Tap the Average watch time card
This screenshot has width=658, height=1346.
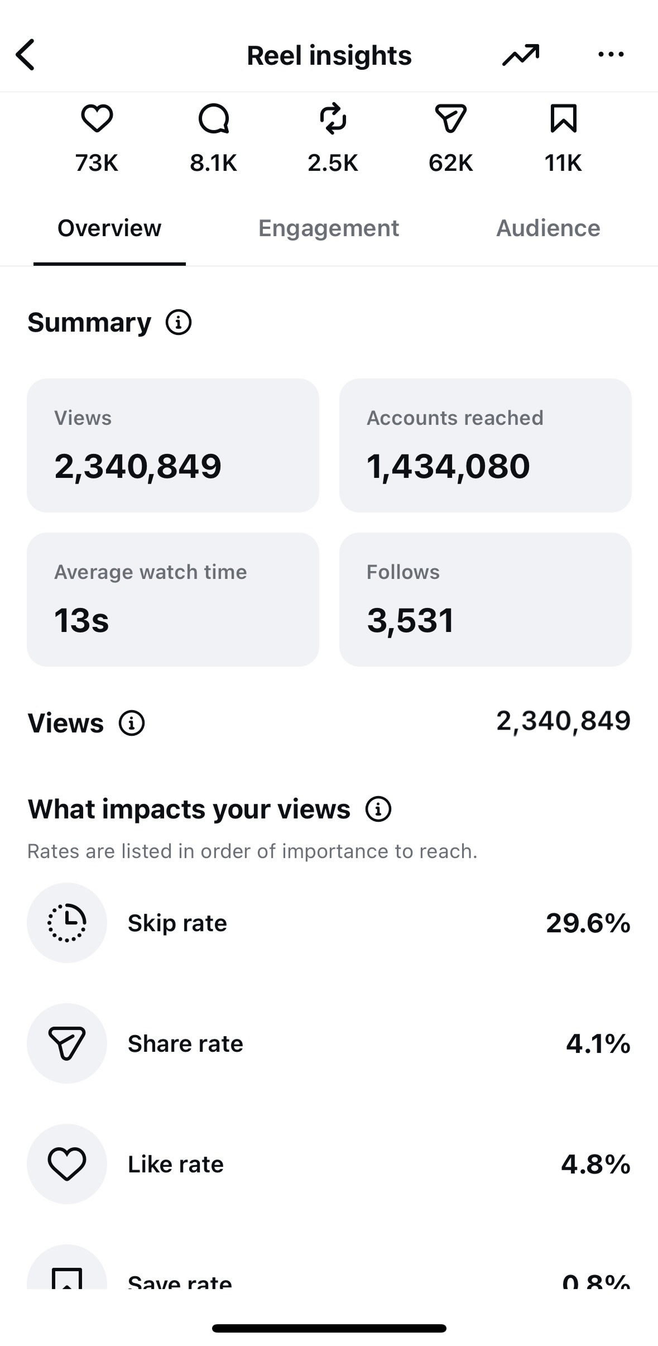coord(173,599)
